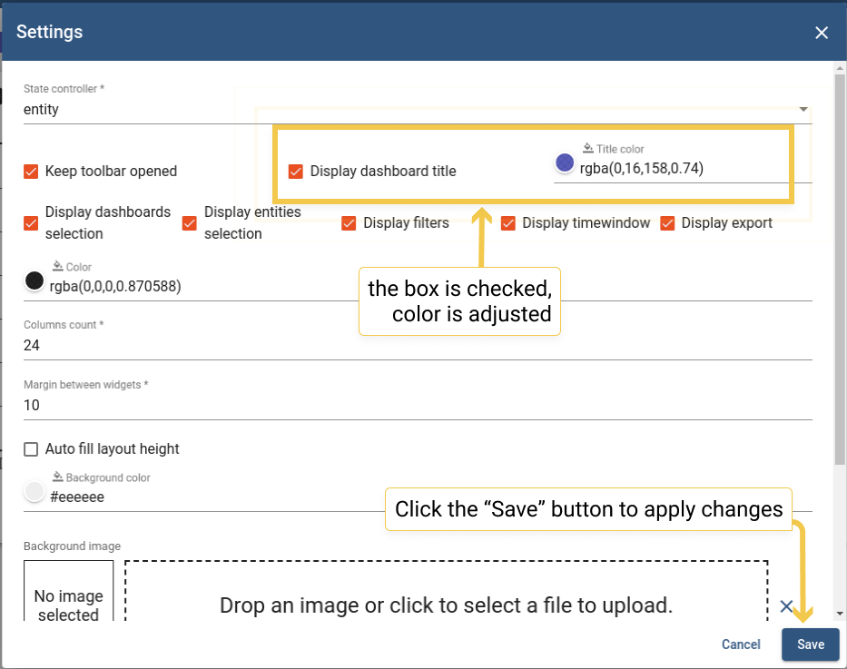
Task: Open the grey Background color swatch
Action: (34, 491)
